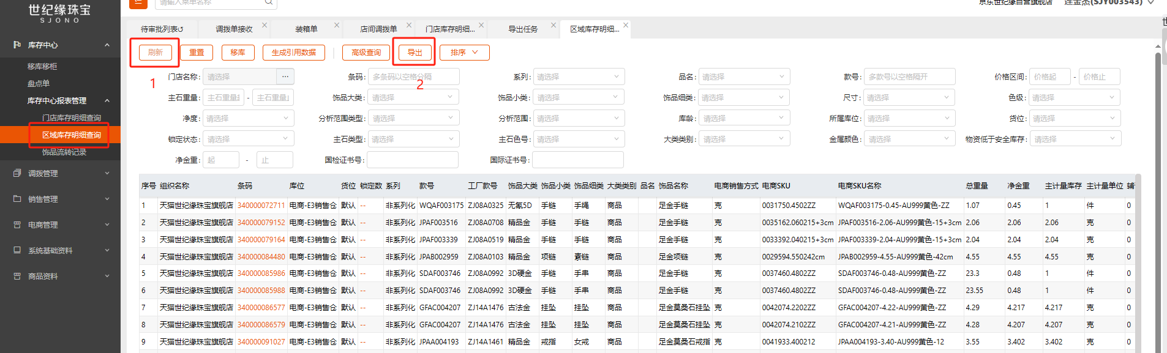Close the 调拨单接收 tab
This screenshot has height=353, width=1167.
pyautogui.click(x=265, y=25)
